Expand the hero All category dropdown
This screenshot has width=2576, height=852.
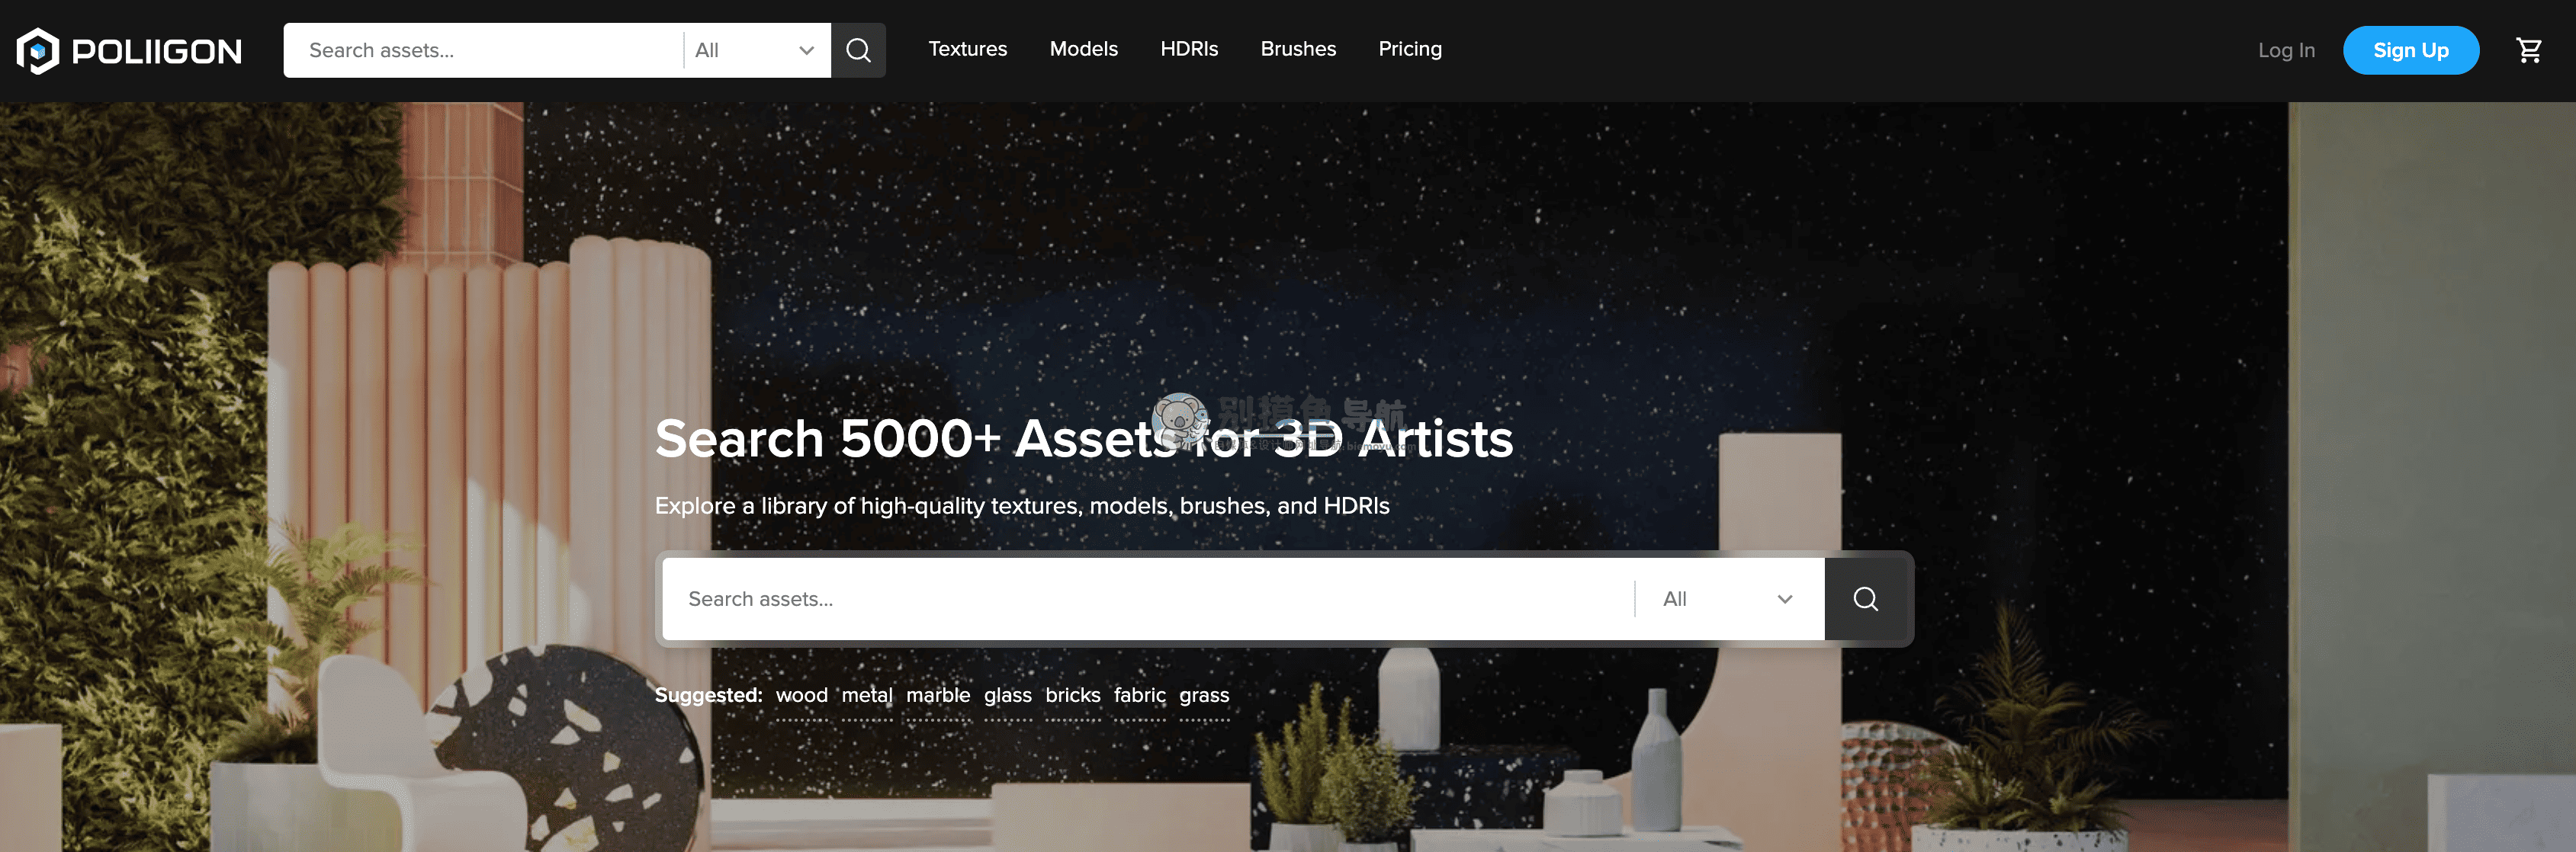[x=1728, y=598]
